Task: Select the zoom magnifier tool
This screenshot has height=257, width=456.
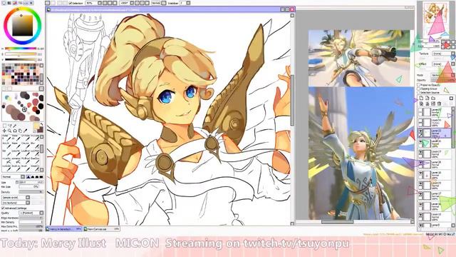Action: (x=9, y=131)
